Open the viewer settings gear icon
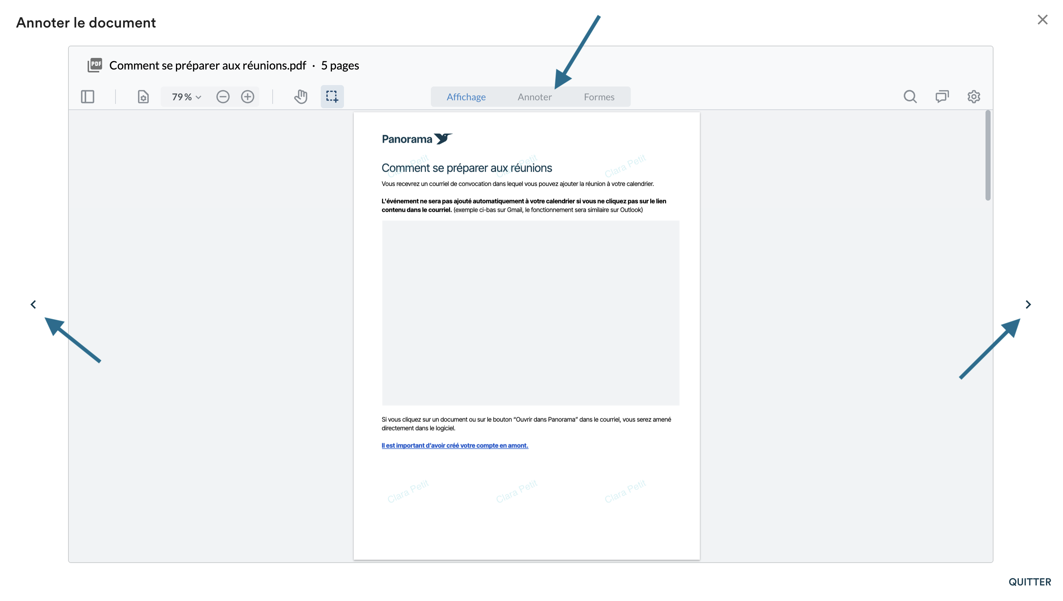 pos(974,97)
